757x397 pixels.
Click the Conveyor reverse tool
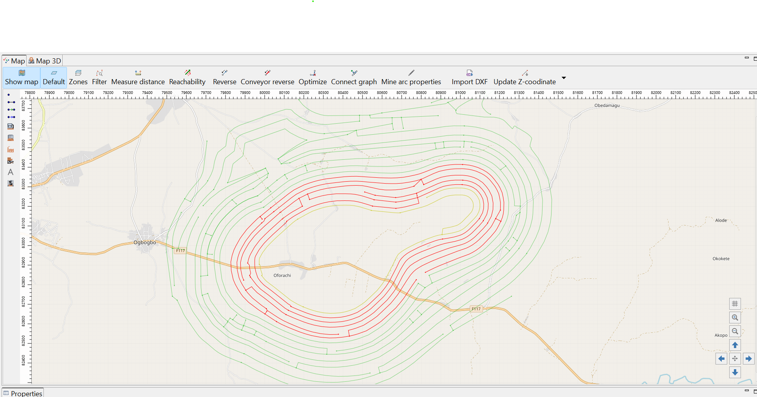click(267, 78)
